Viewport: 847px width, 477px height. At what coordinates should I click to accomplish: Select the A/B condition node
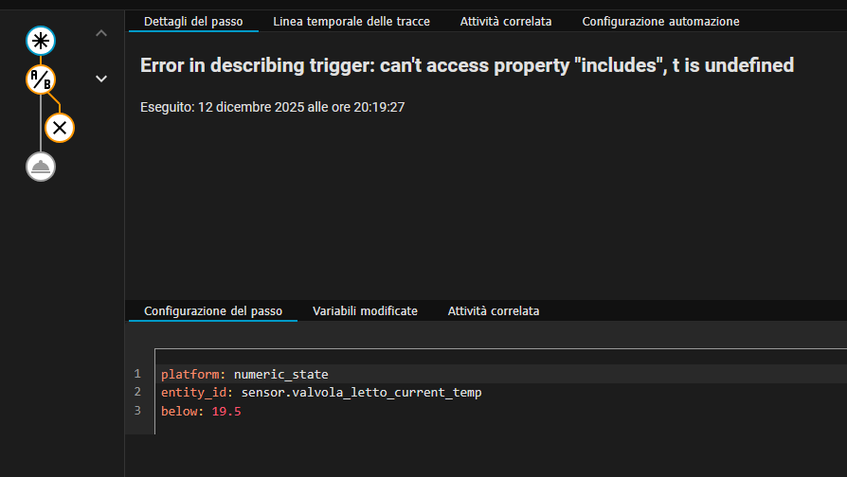(x=41, y=79)
